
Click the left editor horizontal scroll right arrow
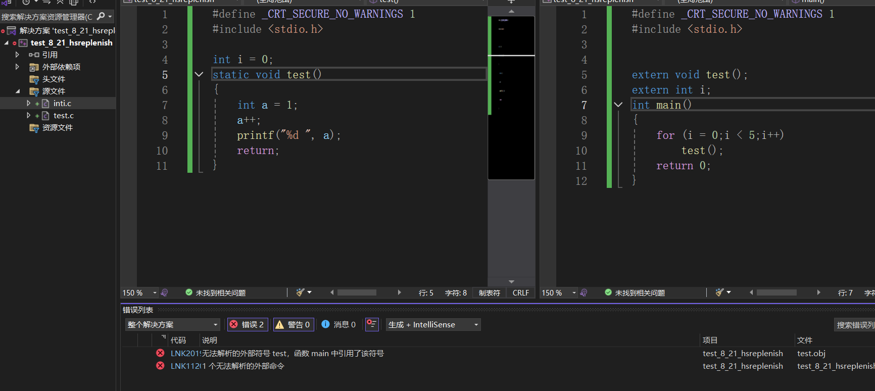click(400, 292)
